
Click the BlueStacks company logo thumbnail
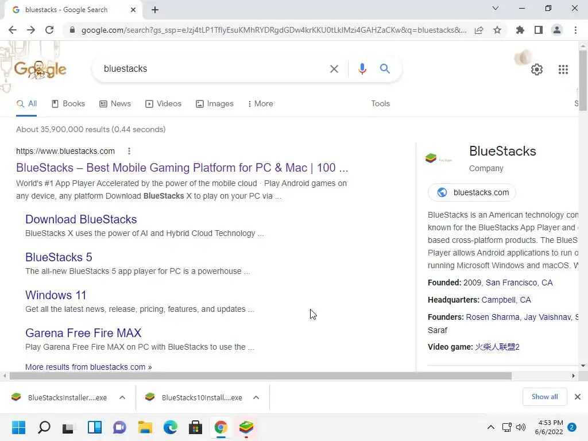click(x=439, y=158)
